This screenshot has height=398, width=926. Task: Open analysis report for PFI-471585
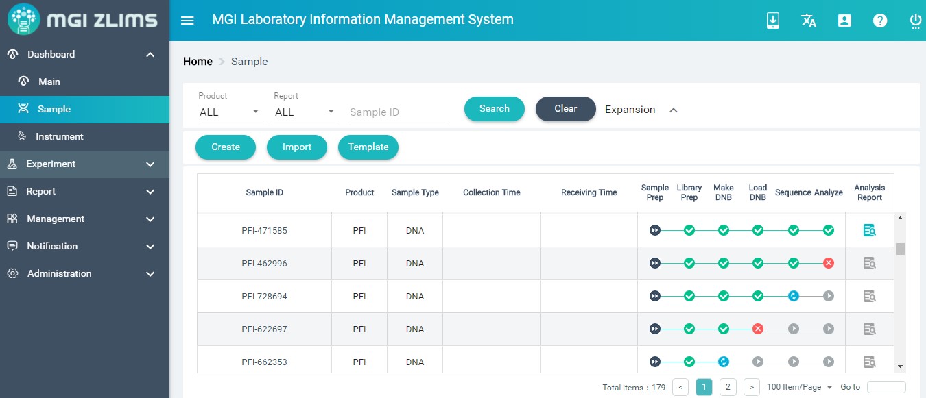tap(870, 230)
